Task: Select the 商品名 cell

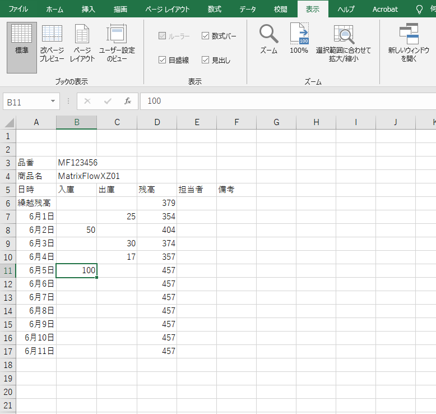Action: (36, 176)
